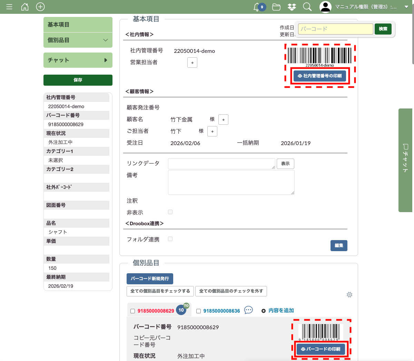
Task: Open the folder icon in header
Action: point(276,7)
